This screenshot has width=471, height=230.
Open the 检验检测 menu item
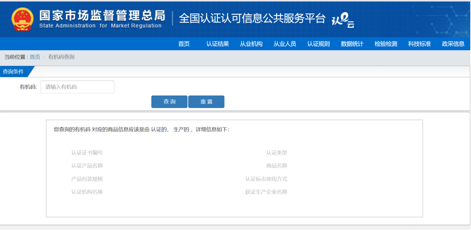click(x=386, y=44)
